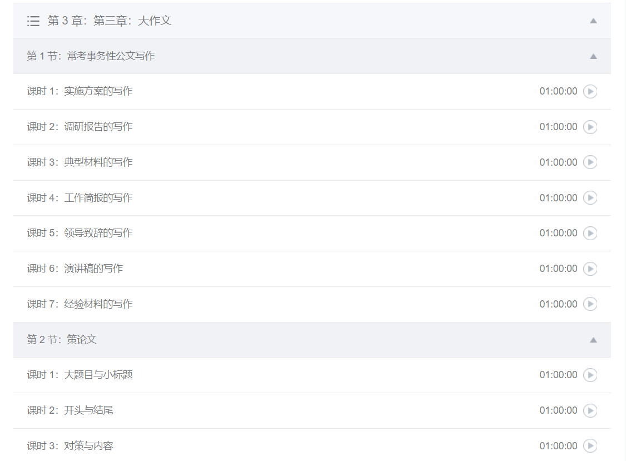Image resolution: width=626 pixels, height=461 pixels.
Task: Select chapter heading 第 3 章：第三章：大作文
Action: click(x=110, y=21)
